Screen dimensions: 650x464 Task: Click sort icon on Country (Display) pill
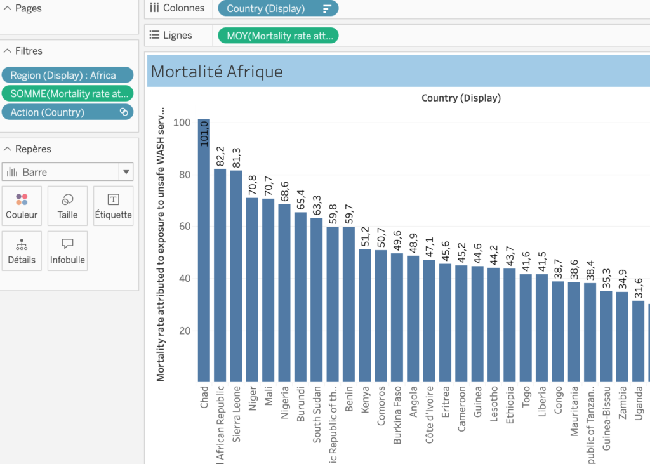(x=327, y=9)
